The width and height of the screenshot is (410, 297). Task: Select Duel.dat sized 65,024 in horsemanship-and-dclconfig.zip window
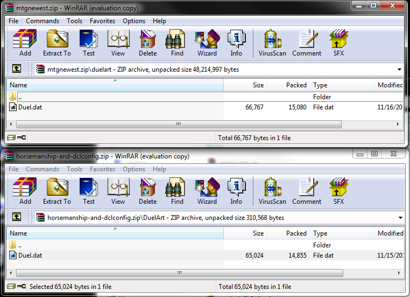point(206,255)
